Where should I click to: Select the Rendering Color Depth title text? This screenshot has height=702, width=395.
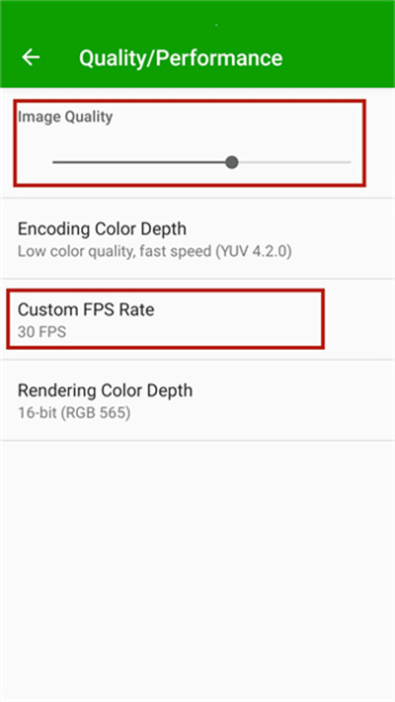point(105,391)
